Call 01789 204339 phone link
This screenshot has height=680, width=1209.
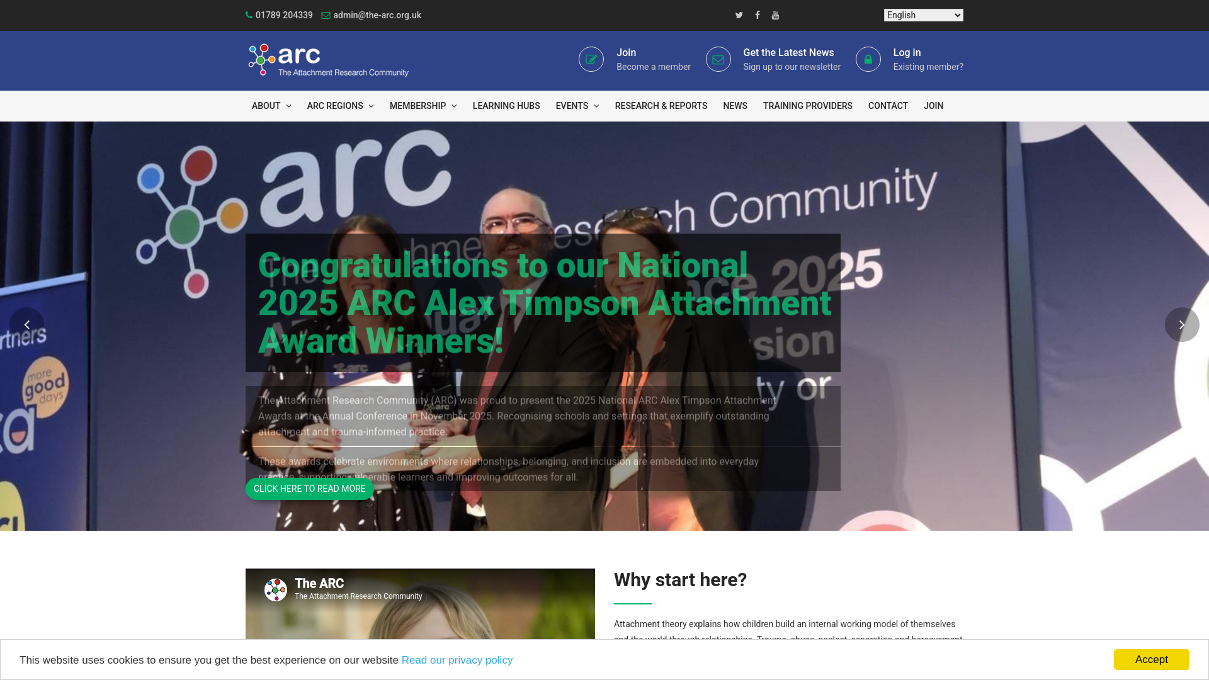click(284, 15)
